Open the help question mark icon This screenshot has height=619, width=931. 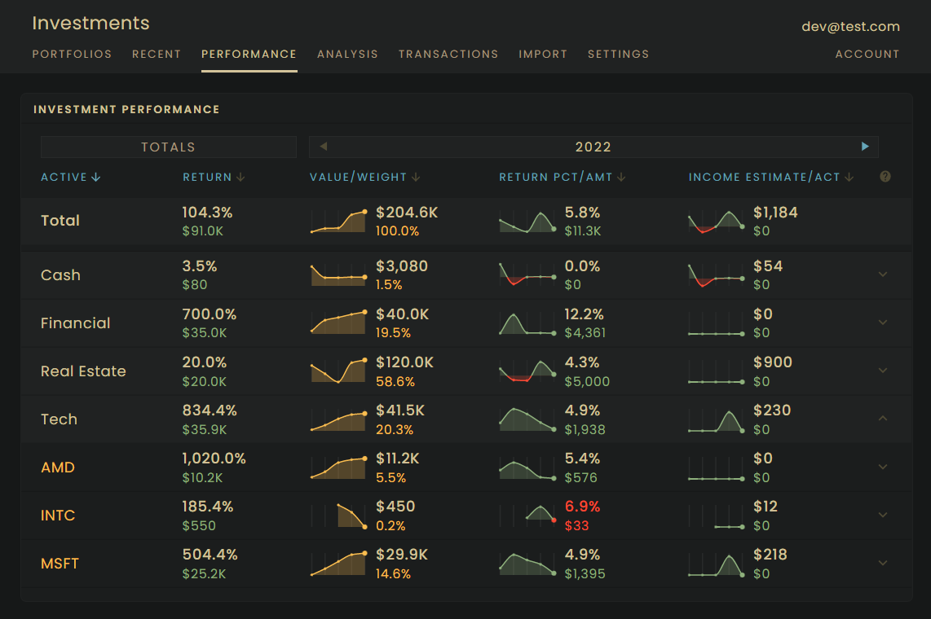click(885, 177)
